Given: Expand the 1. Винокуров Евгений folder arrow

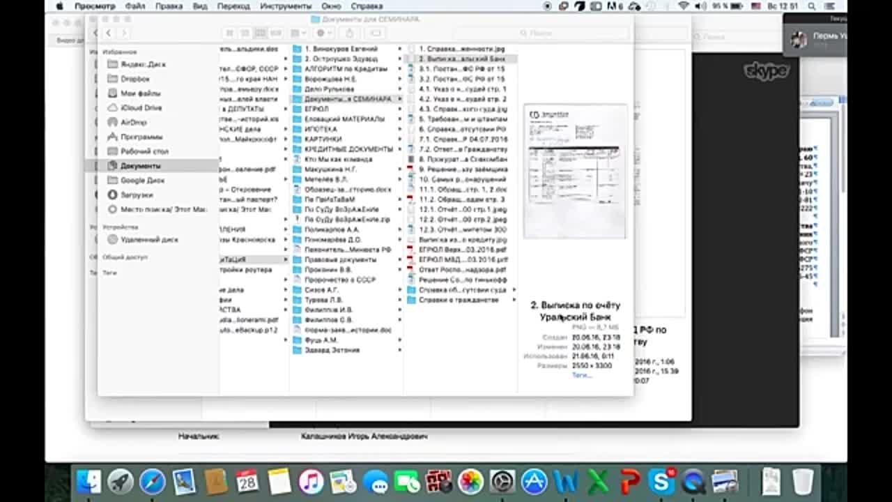Looking at the screenshot, I should pos(400,50).
